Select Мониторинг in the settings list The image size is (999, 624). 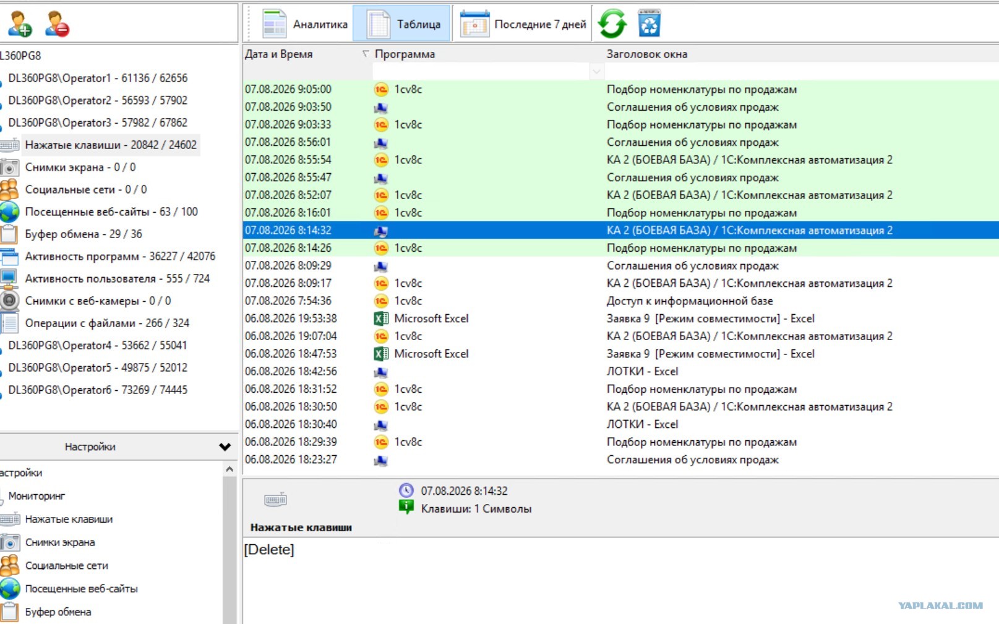click(36, 496)
